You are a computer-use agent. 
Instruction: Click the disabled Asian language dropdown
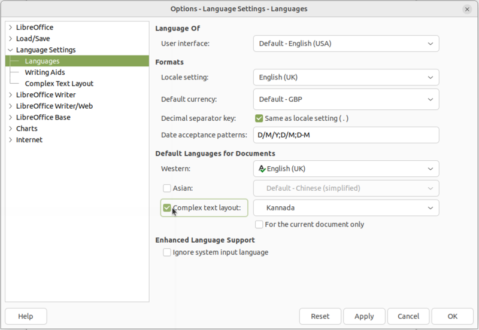coord(346,188)
